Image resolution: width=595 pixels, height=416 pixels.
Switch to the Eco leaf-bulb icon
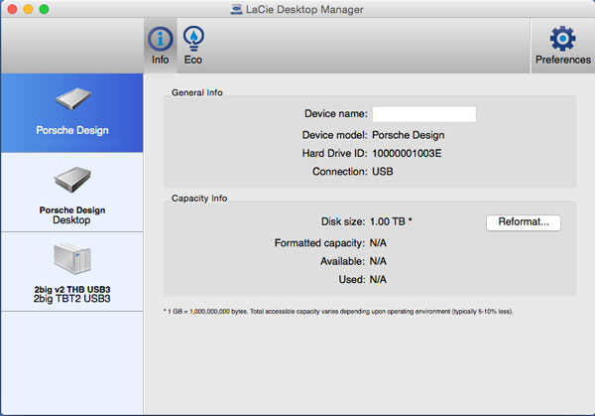192,39
